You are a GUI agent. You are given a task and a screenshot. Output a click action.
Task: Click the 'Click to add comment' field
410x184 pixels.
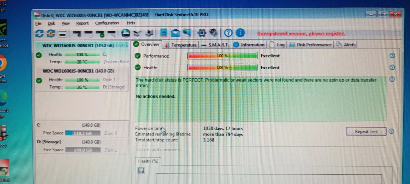click(260, 150)
